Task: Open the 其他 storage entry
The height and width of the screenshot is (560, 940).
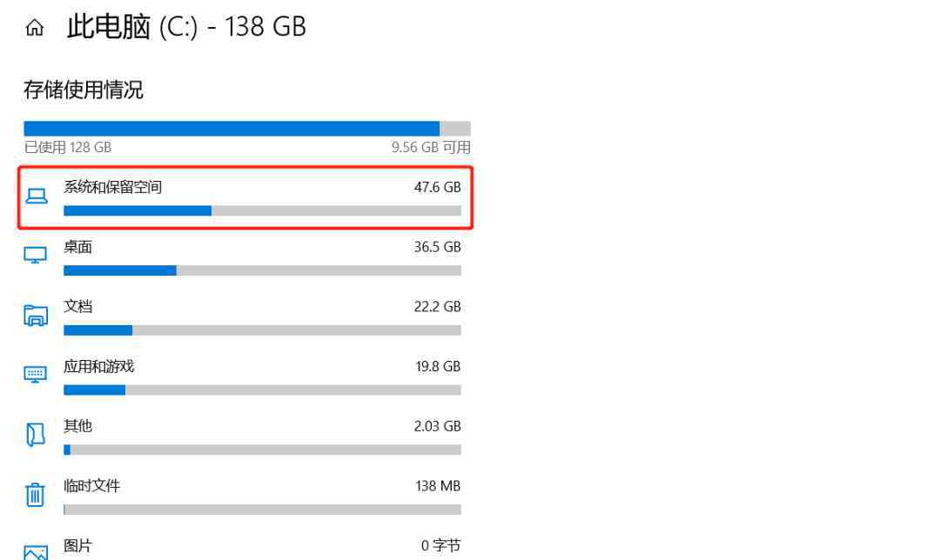Action: 245,437
